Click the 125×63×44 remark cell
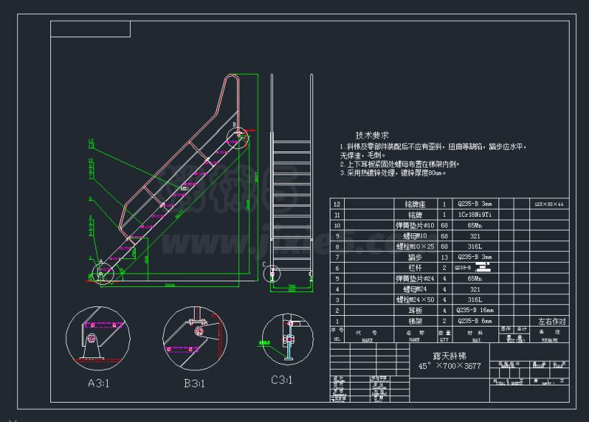Viewport: 589px width, 422px height. (x=549, y=205)
